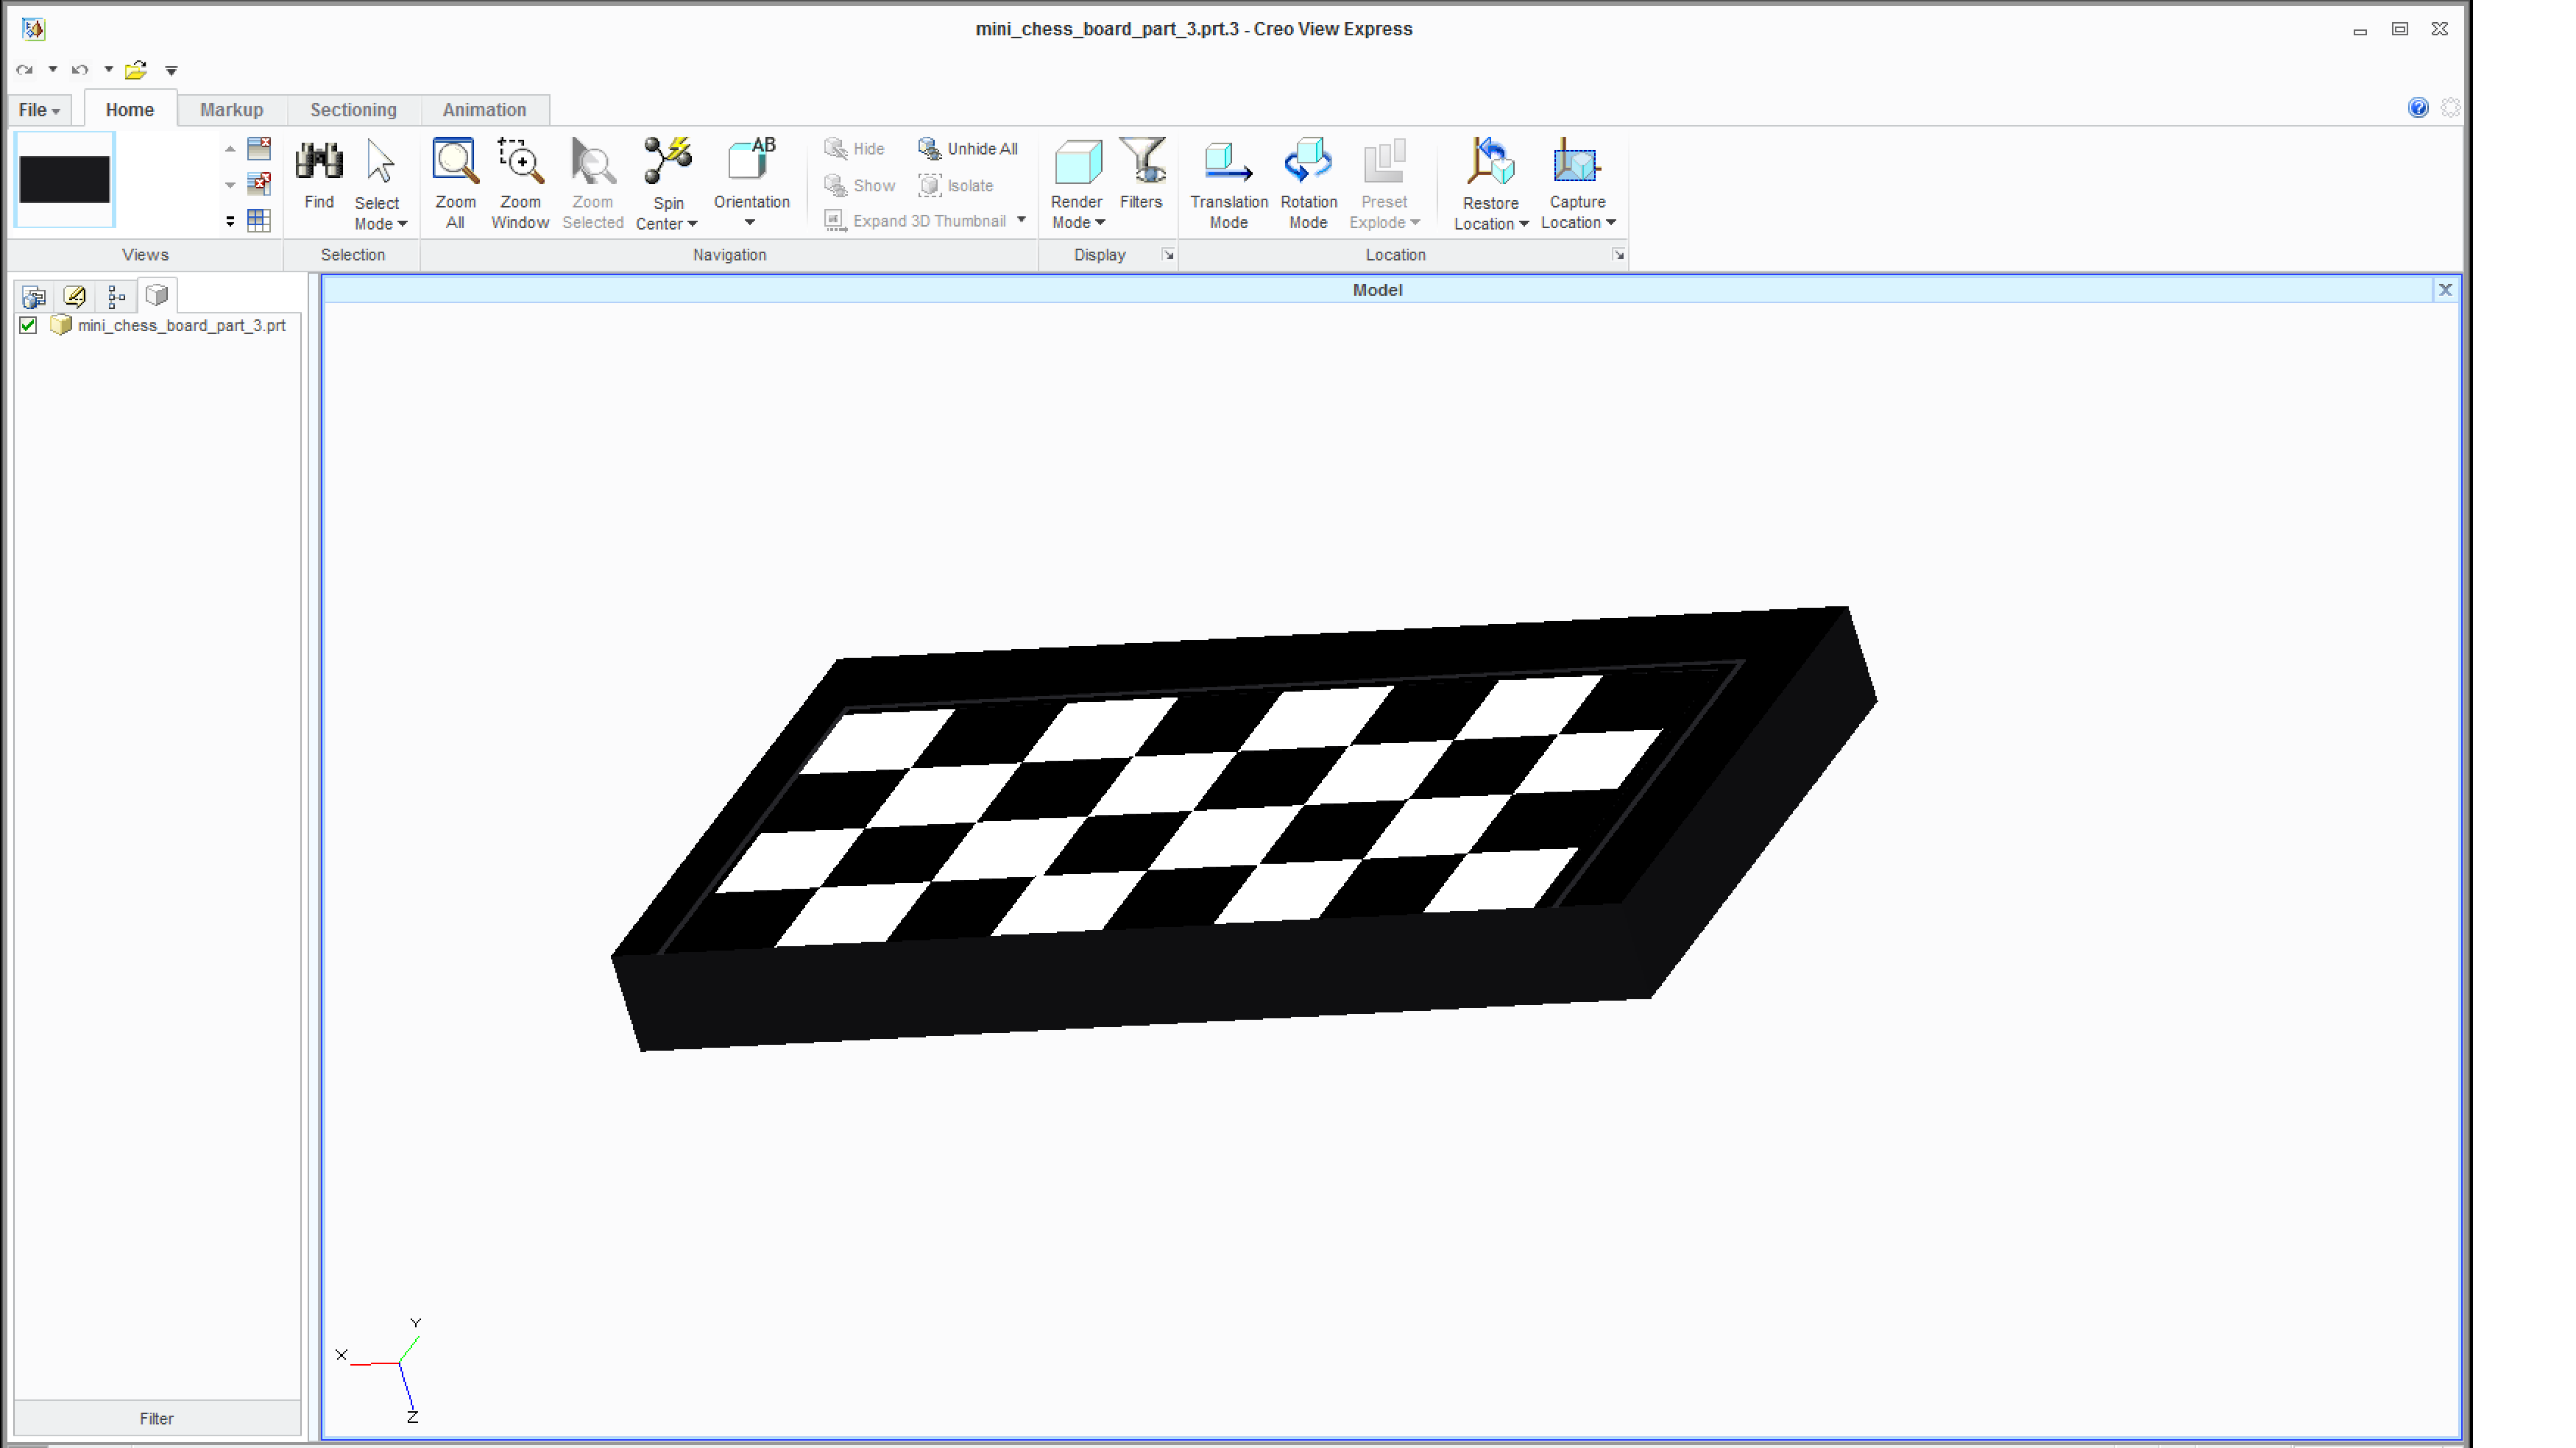Screen dimensions: 2576x1448
Task: Enable Translation Mode
Action: [1228, 181]
